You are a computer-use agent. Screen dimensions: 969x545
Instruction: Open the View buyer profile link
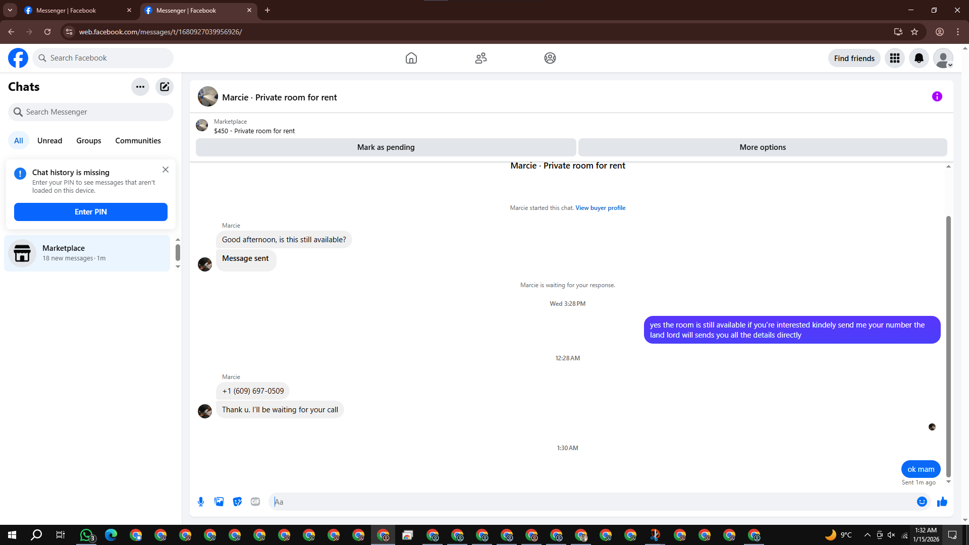(600, 208)
